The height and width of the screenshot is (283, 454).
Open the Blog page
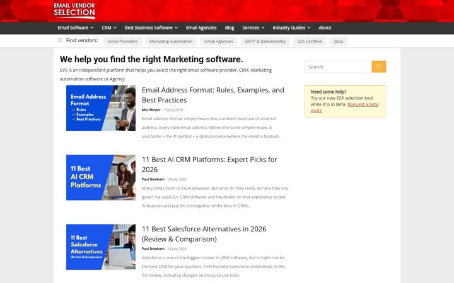(x=230, y=28)
